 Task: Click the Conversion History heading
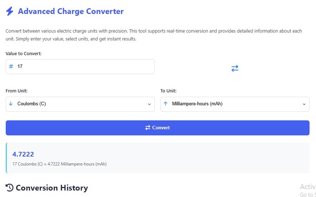click(52, 188)
